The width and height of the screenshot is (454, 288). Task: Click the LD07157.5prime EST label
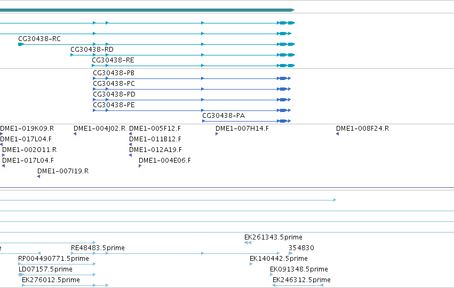[45, 269]
